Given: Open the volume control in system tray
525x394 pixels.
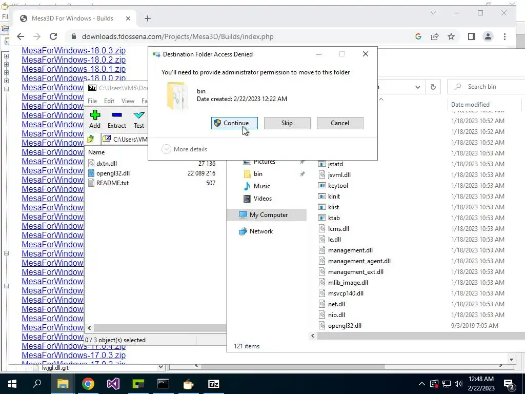Looking at the screenshot, I should tap(458, 384).
